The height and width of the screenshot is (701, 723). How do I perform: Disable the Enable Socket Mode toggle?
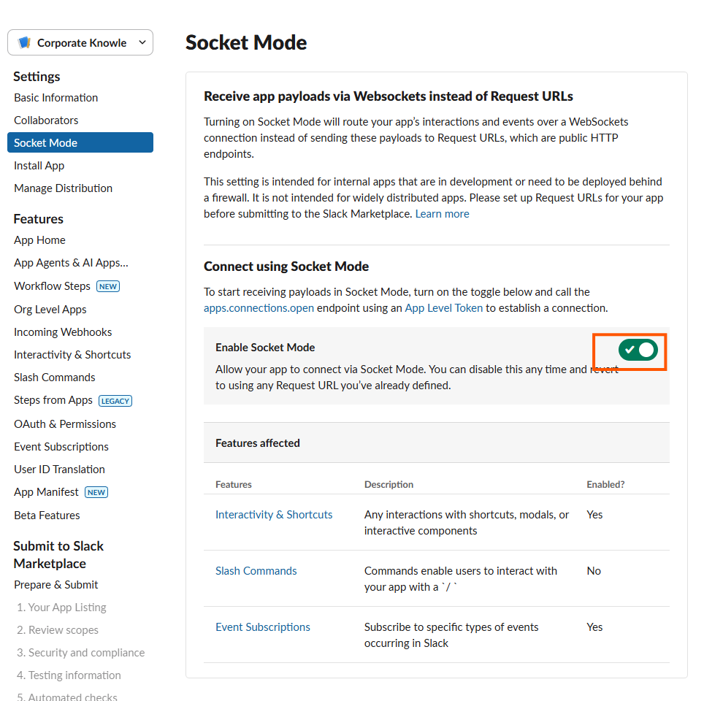pos(638,350)
